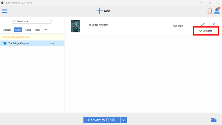
Task: Minimize the Epubor Ultimate window
Action: [x=201, y=3]
